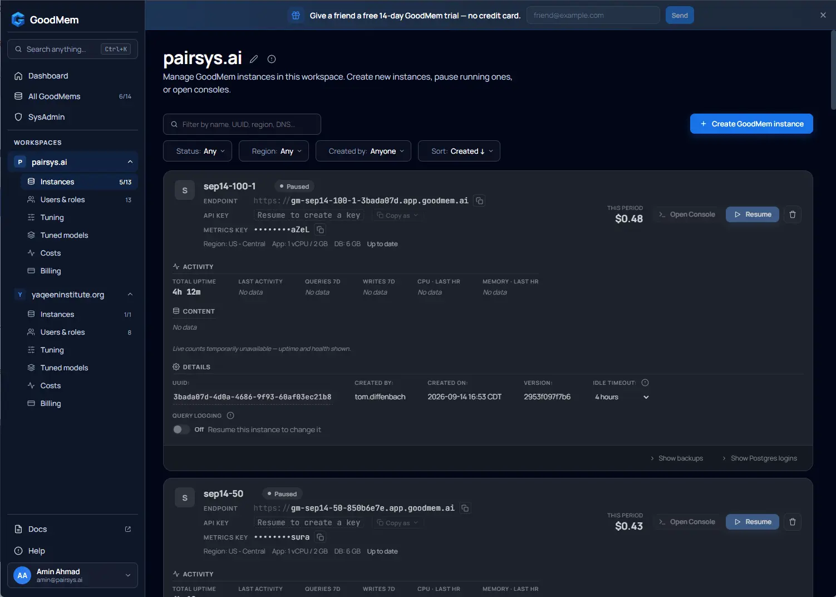Open the Help page
The height and width of the screenshot is (597, 836).
point(73,551)
